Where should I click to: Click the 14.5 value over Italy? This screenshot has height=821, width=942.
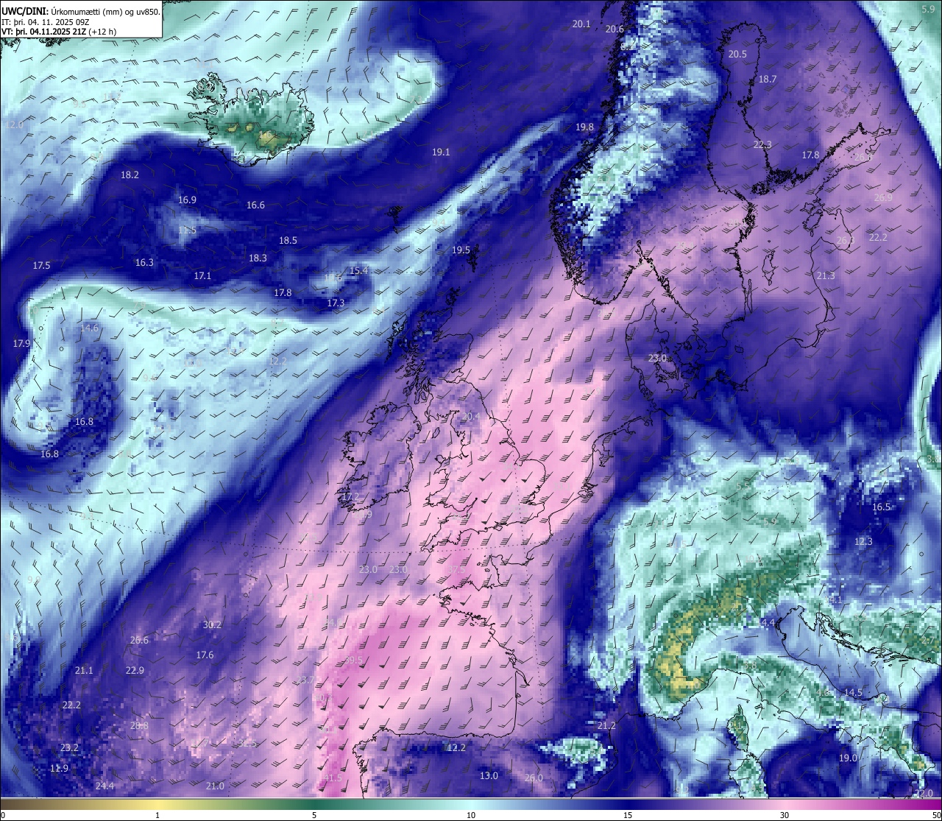pos(853,693)
